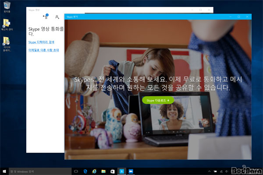Close the Skype 받기 window
The height and width of the screenshot is (175, 263).
pos(247,17)
